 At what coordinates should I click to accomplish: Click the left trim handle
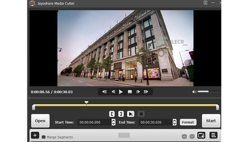(x=34, y=107)
